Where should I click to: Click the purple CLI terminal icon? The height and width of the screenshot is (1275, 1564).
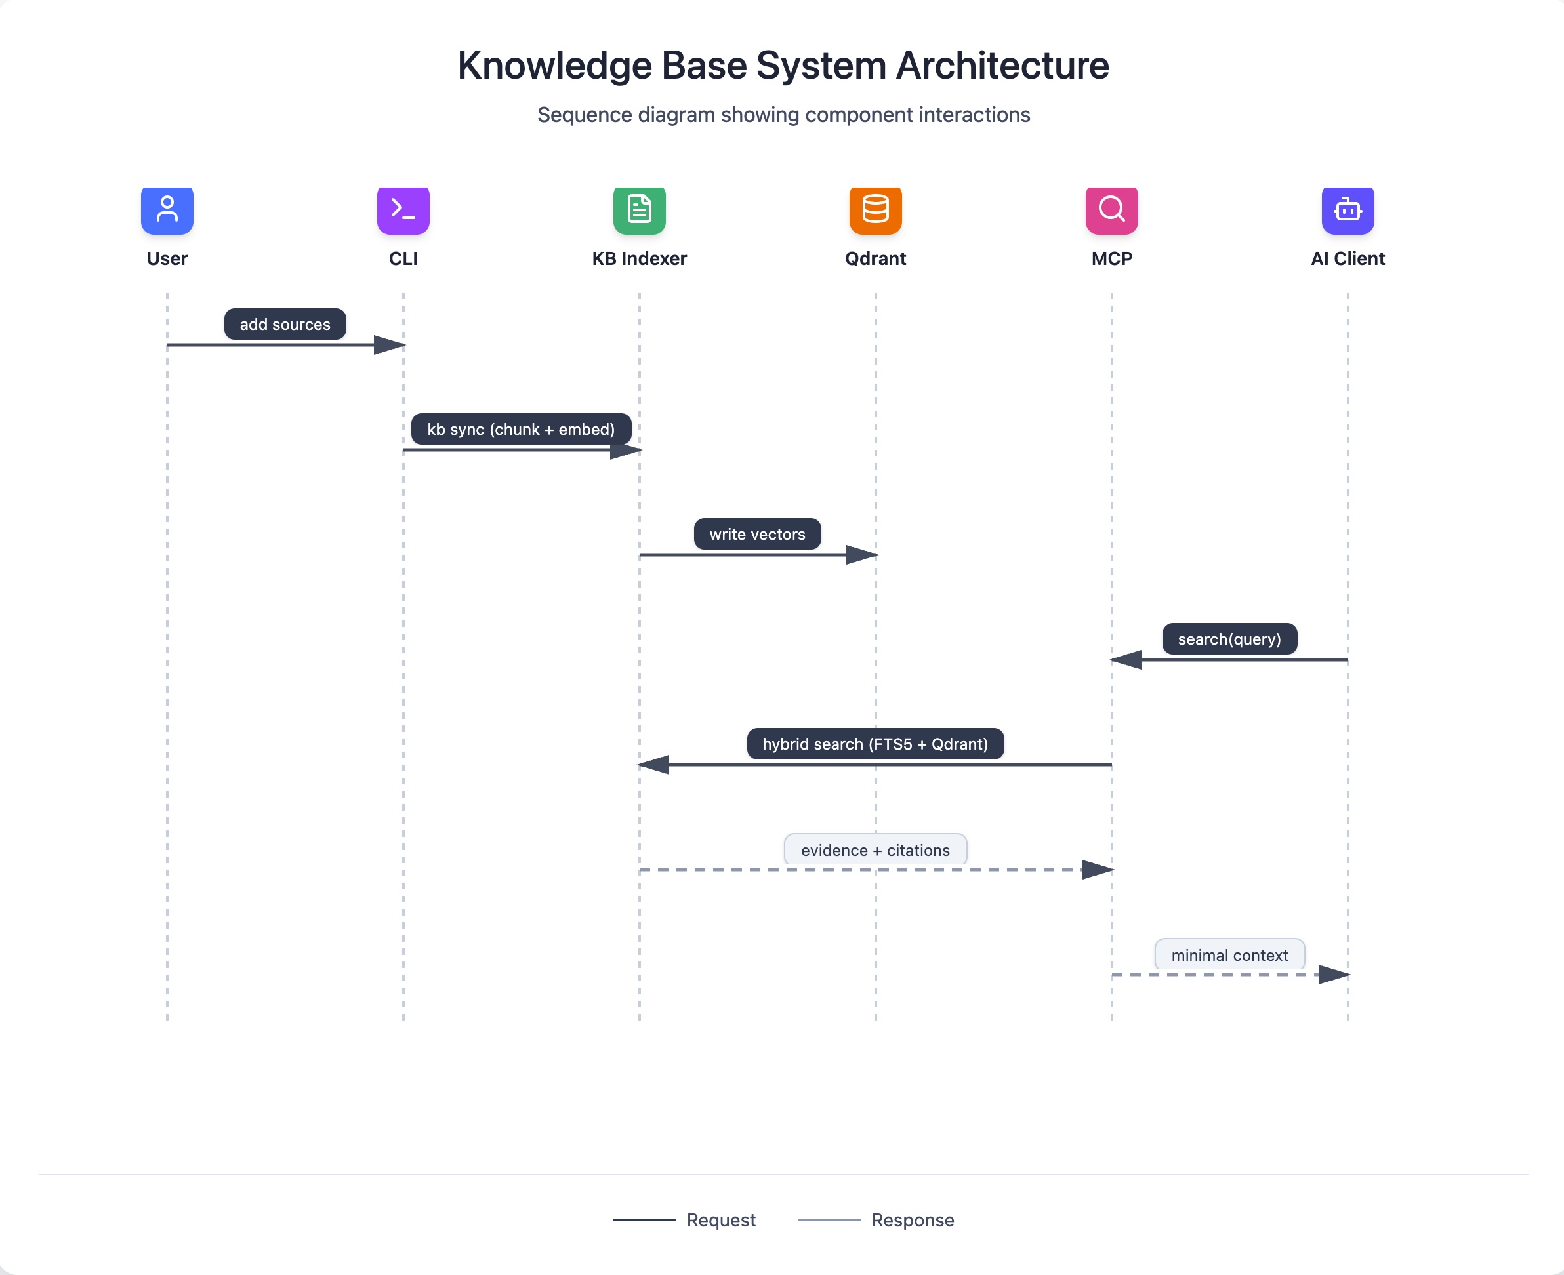(x=403, y=210)
